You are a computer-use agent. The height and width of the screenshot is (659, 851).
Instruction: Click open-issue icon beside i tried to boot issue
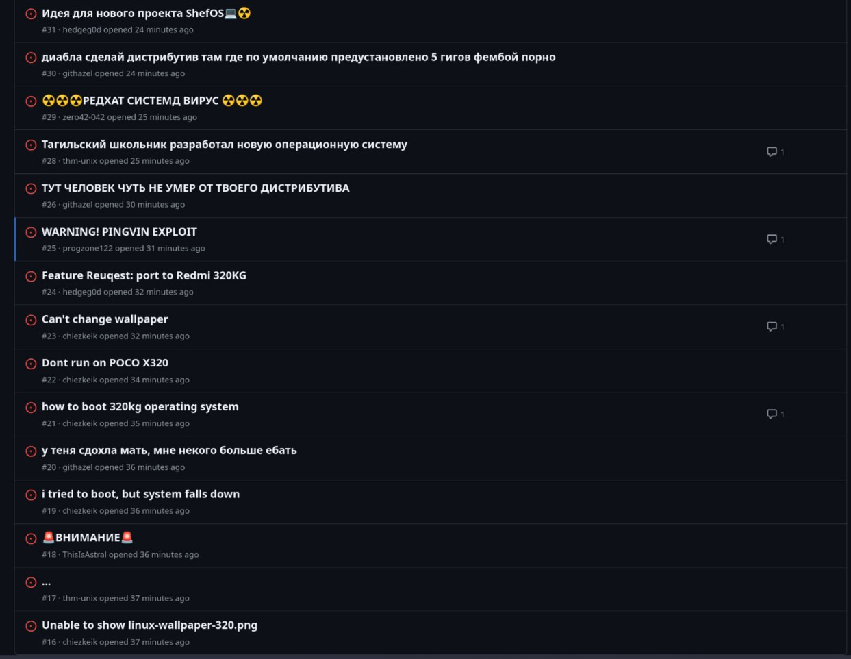click(31, 495)
